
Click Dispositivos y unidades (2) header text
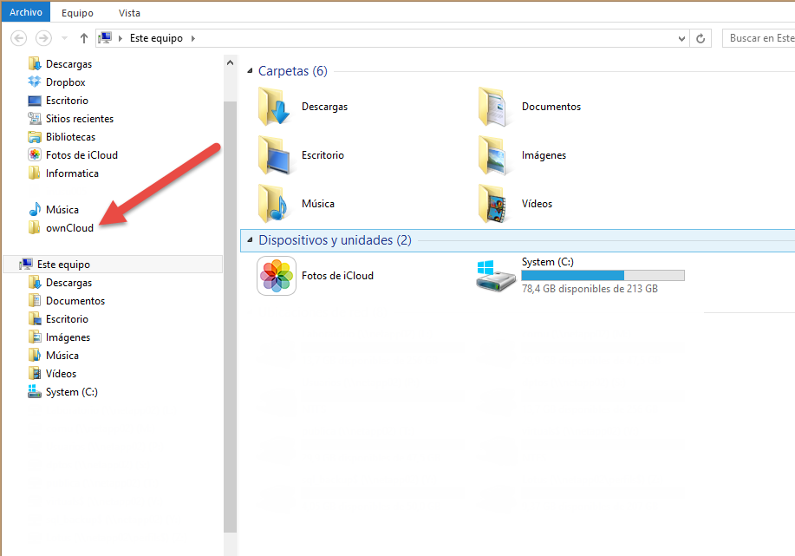point(336,240)
